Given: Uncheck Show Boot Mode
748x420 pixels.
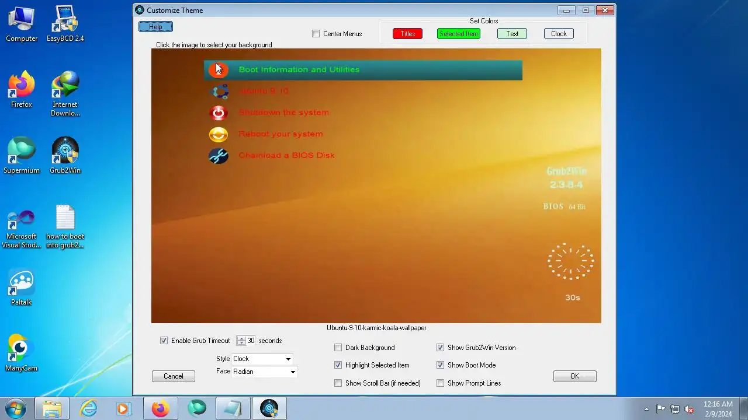Looking at the screenshot, I should tap(440, 365).
